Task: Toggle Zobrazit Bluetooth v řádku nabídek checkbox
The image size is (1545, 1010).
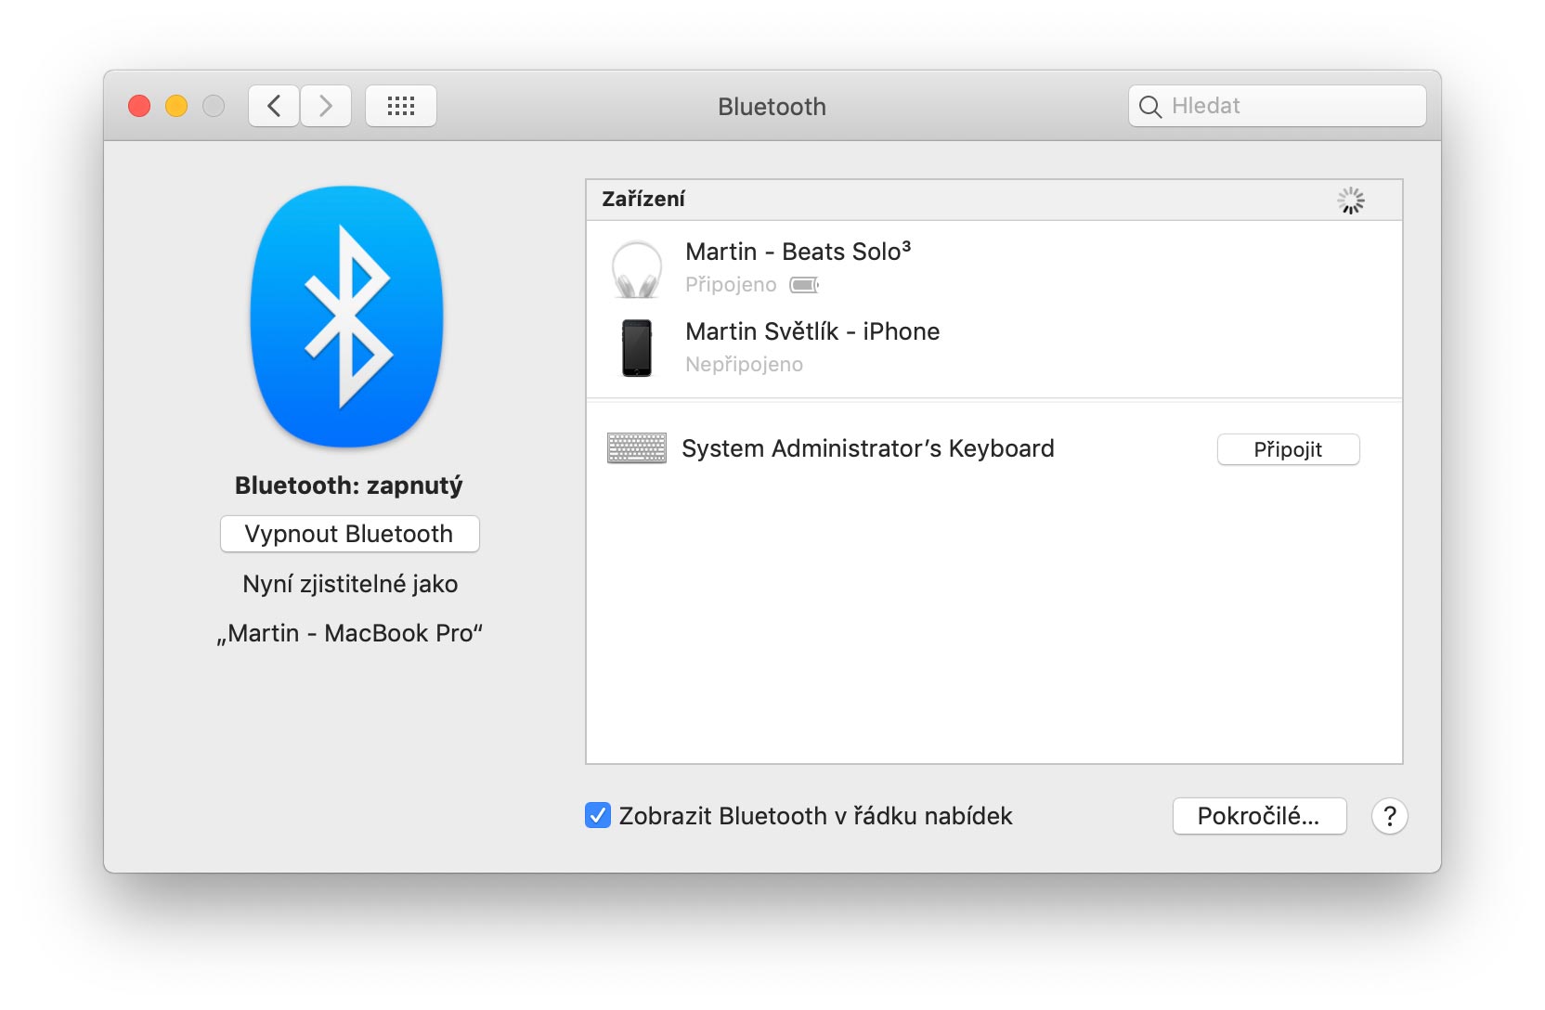Action: click(598, 815)
